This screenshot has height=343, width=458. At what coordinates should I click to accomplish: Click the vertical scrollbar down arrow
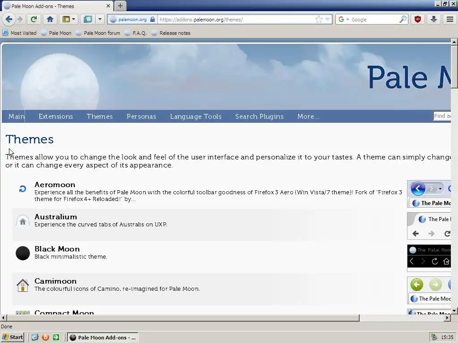(x=454, y=311)
